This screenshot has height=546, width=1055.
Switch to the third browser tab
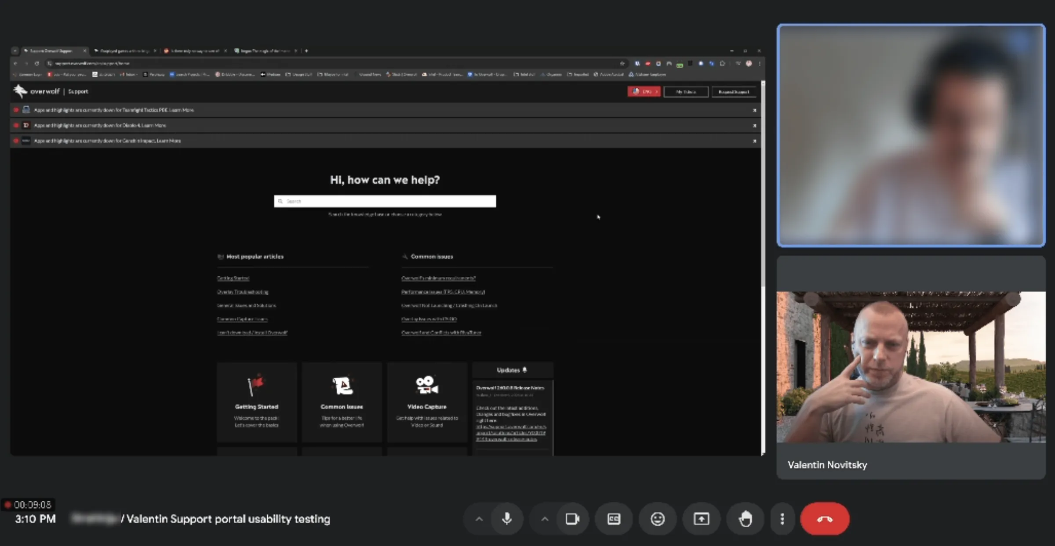tap(195, 51)
